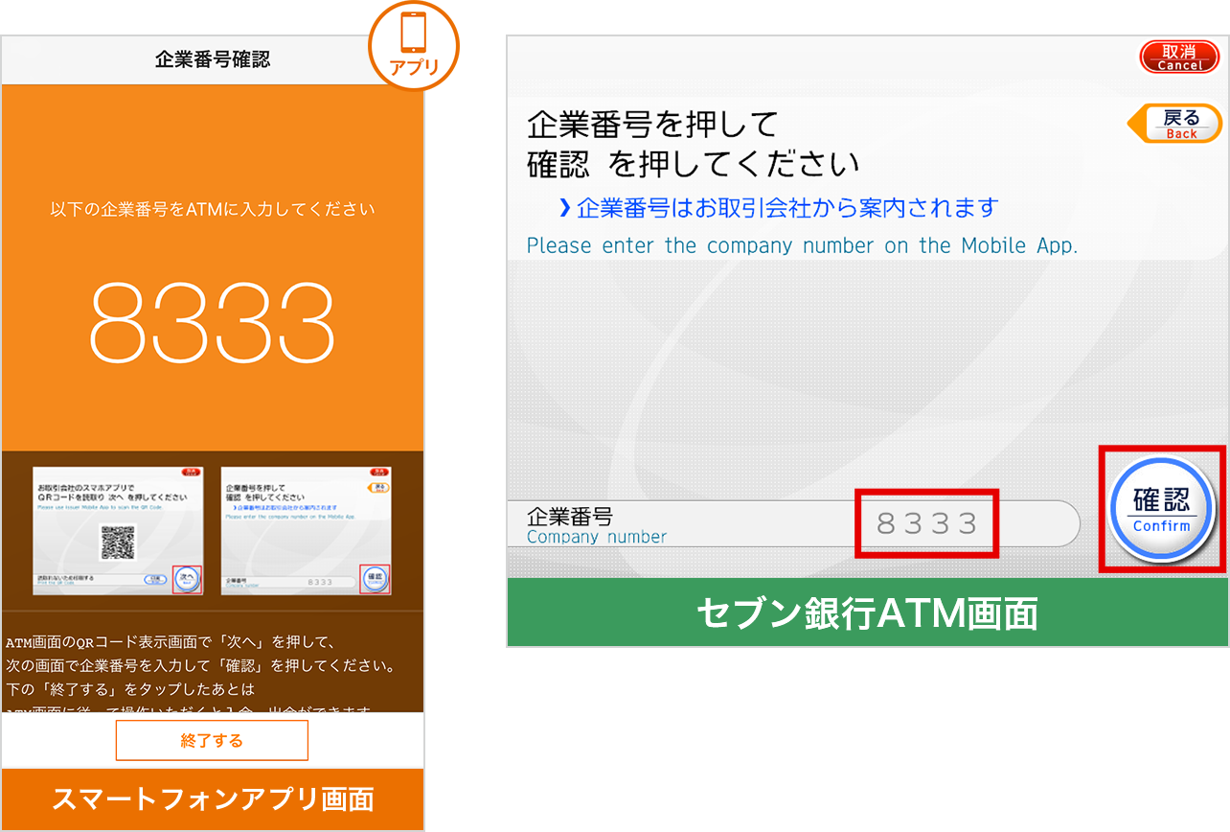Click the 企業番号 Company number label
This screenshot has width=1230, height=832.
594,525
